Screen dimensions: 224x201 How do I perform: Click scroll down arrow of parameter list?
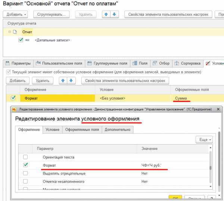[211, 186]
